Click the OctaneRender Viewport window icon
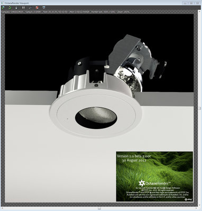Viewport: 202px width, 211px height. click(x=3, y=3)
